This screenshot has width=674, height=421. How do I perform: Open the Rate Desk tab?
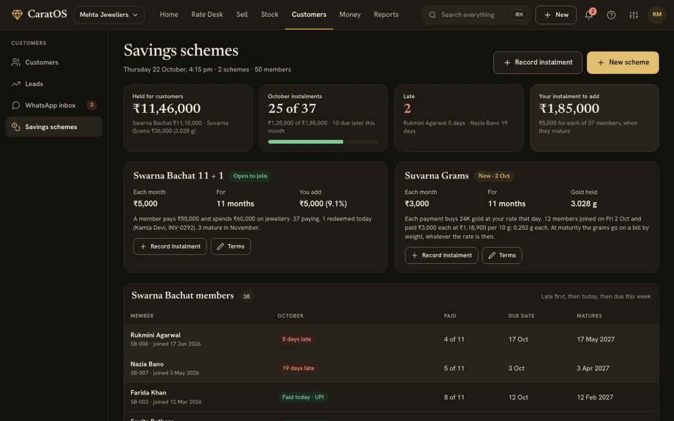(x=207, y=15)
